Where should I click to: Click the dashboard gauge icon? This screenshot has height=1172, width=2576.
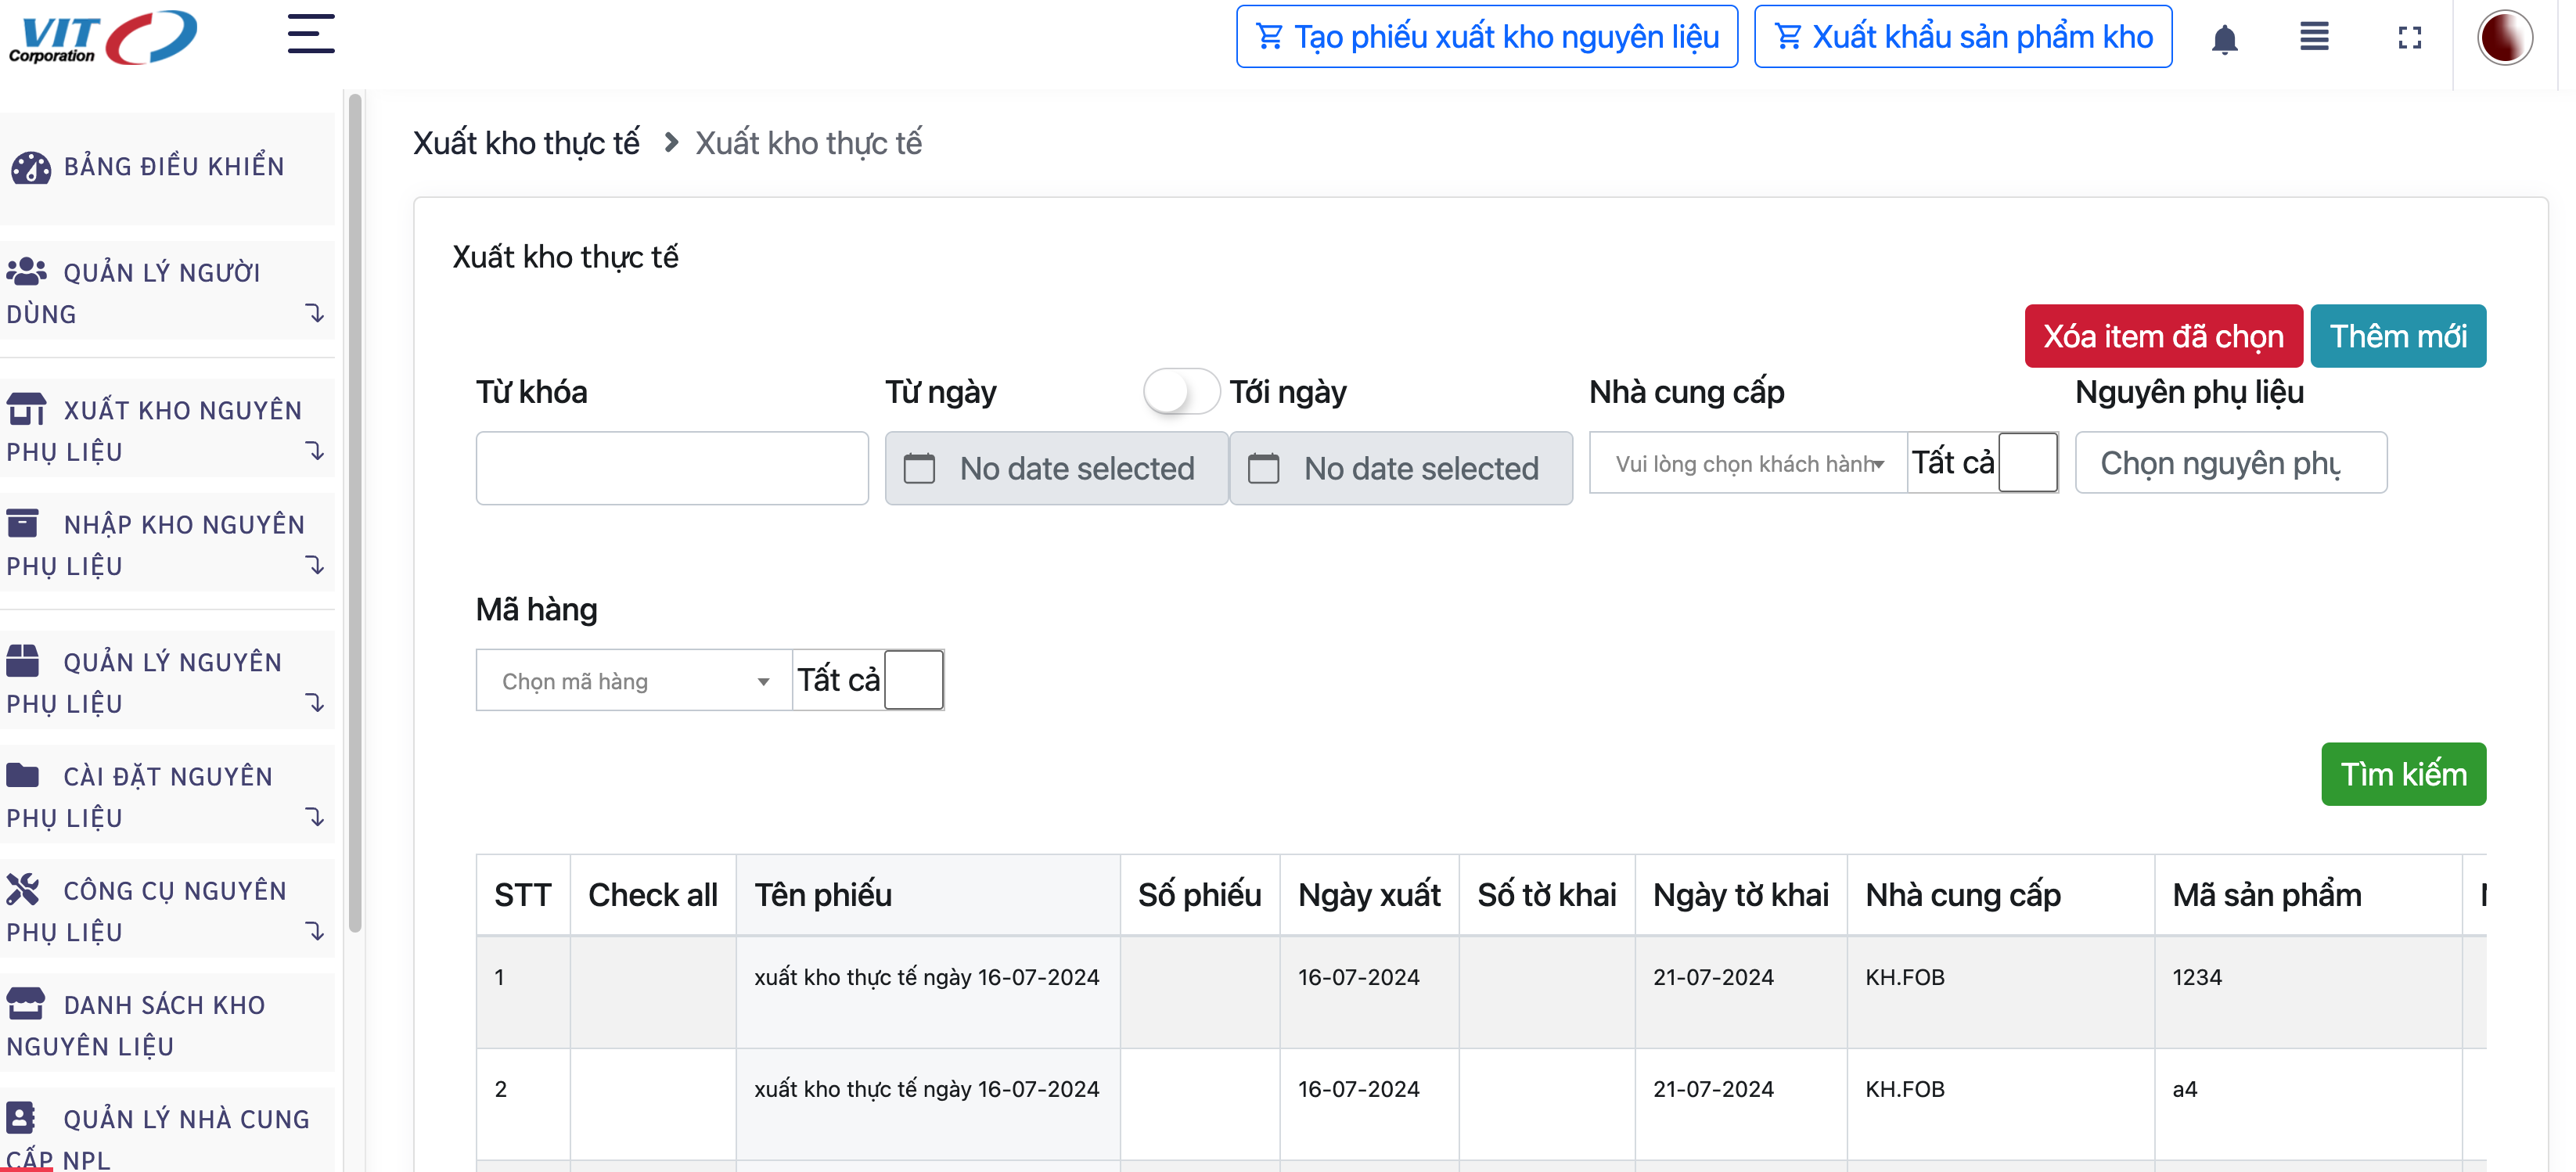30,167
